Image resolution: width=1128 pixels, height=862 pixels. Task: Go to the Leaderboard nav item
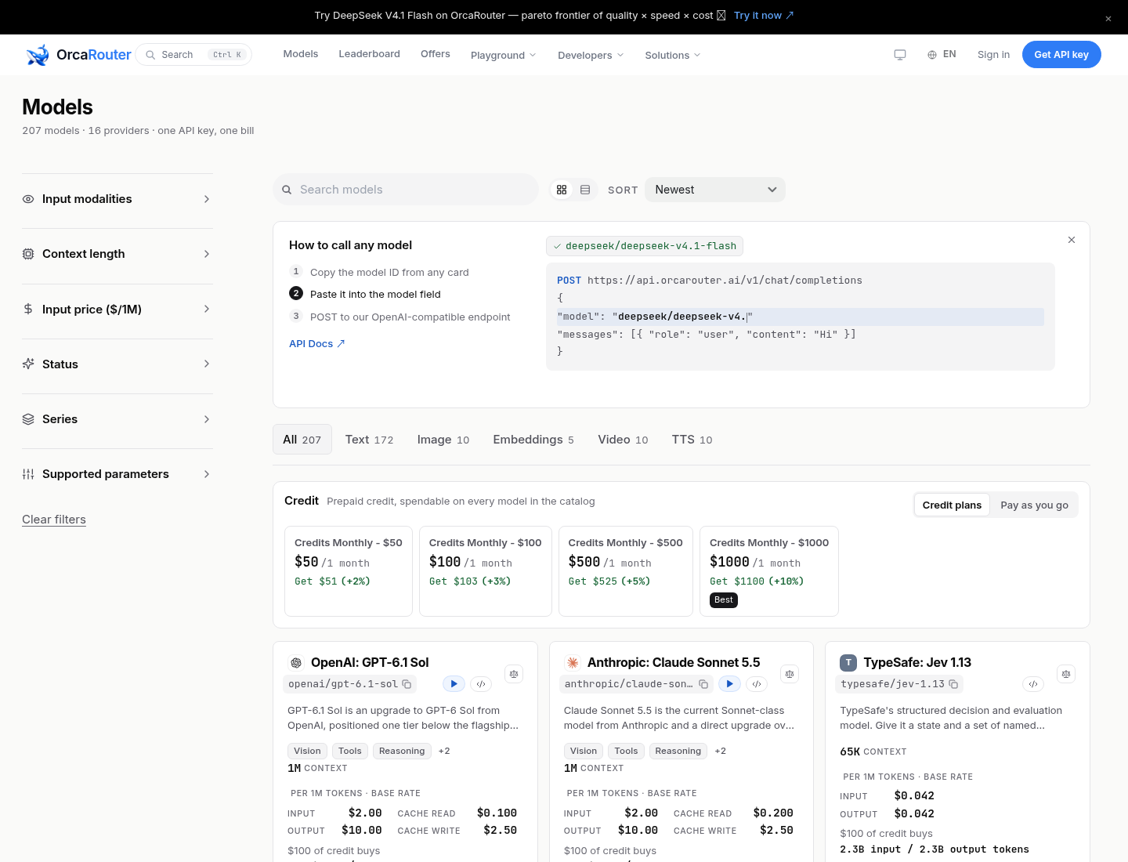point(369,54)
